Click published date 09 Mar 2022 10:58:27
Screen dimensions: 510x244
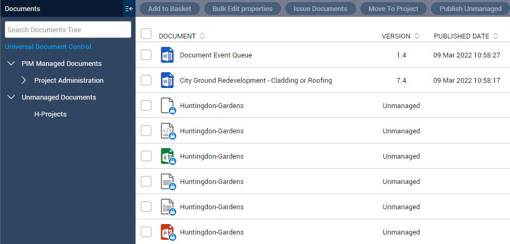(467, 55)
